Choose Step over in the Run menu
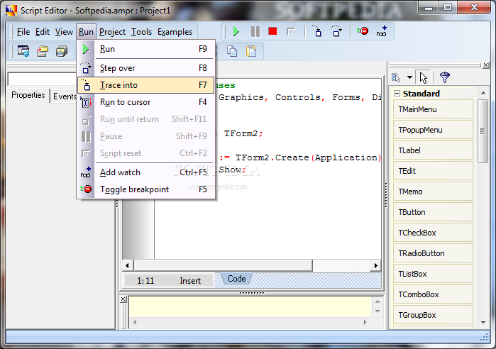 pos(146,68)
